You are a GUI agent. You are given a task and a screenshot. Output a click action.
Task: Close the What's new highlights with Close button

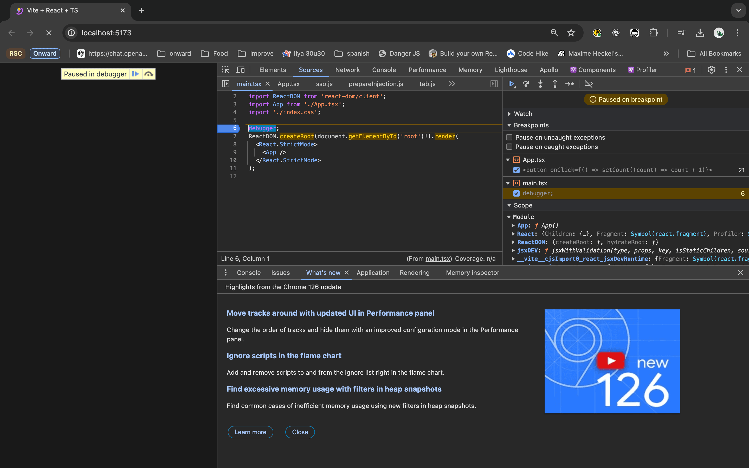(300, 432)
